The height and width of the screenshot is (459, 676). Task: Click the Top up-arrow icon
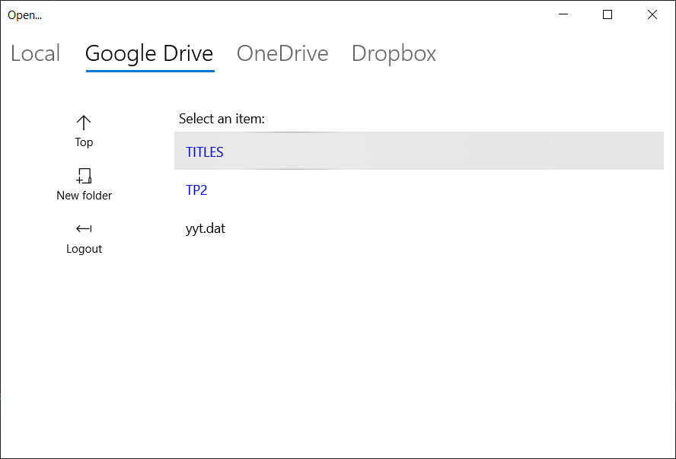coord(84,123)
